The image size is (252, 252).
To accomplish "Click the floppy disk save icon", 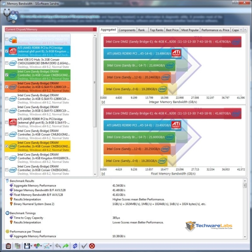I will [x=27, y=246].
